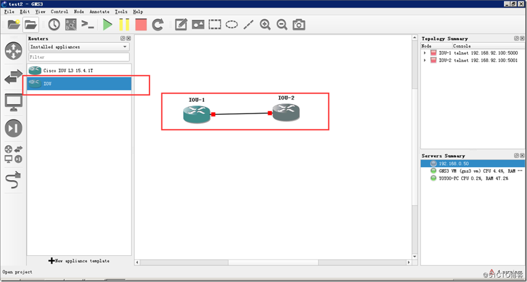Select the Draw ellipse tool
Screen dimensions: 527x282
tap(232, 25)
